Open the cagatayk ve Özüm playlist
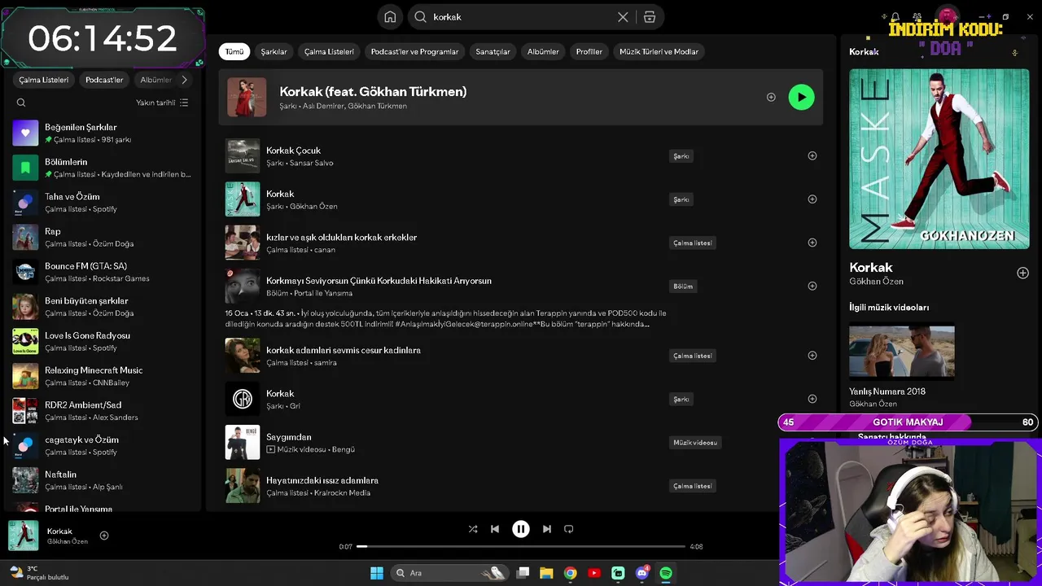This screenshot has width=1042, height=586. (x=102, y=445)
